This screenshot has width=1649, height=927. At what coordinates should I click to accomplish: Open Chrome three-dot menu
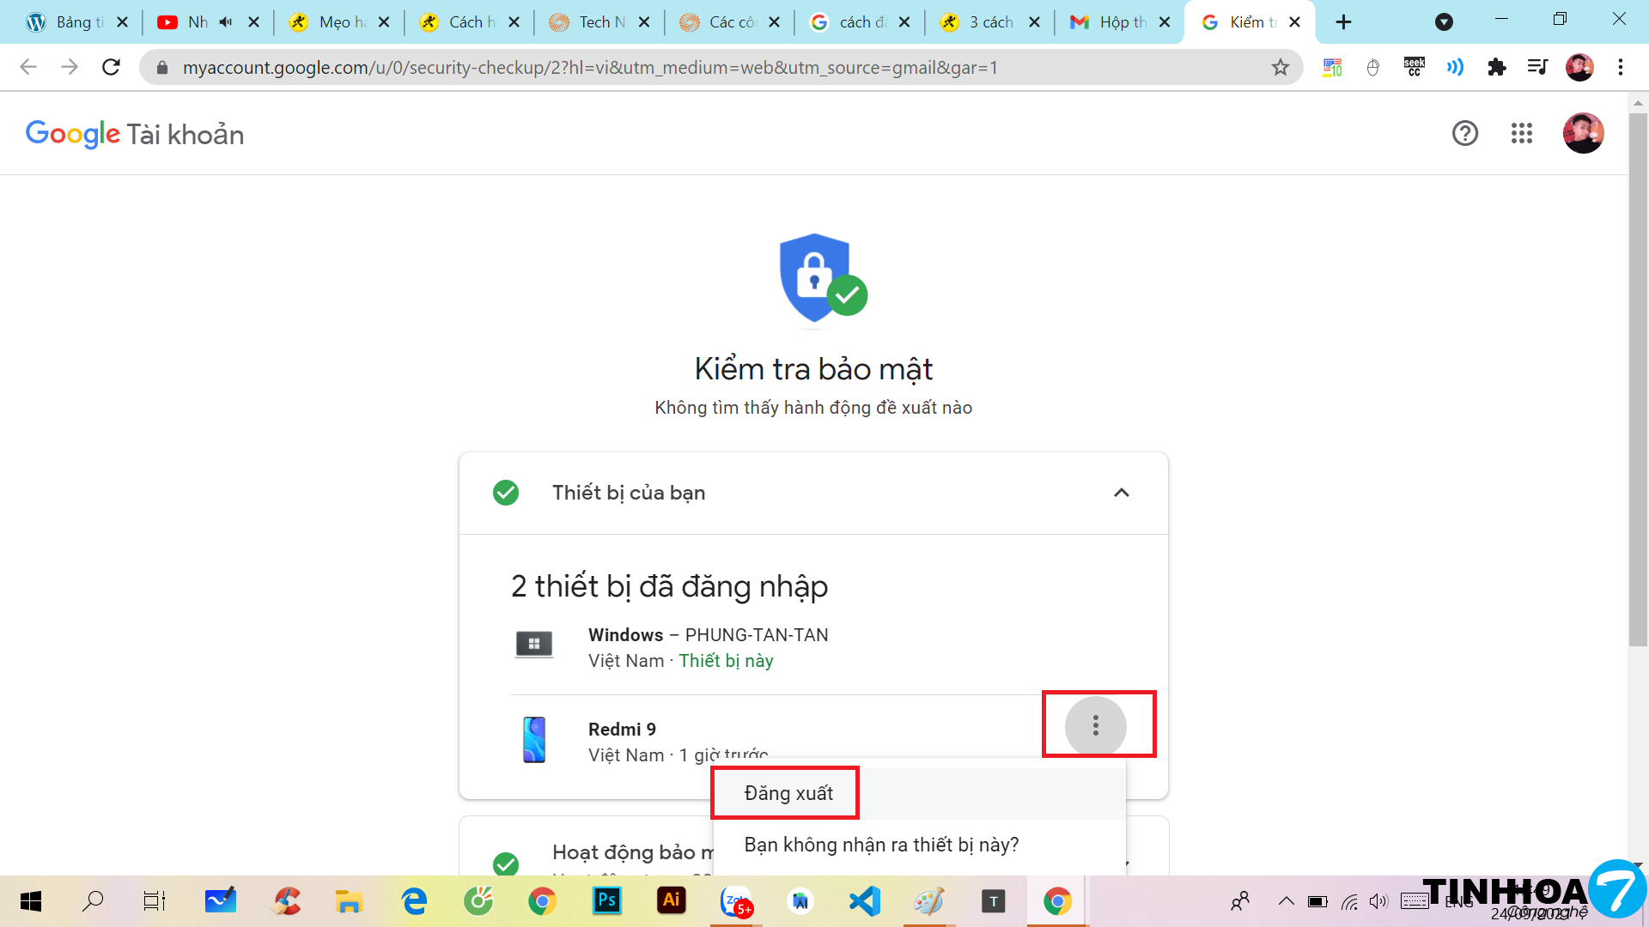[1621, 67]
